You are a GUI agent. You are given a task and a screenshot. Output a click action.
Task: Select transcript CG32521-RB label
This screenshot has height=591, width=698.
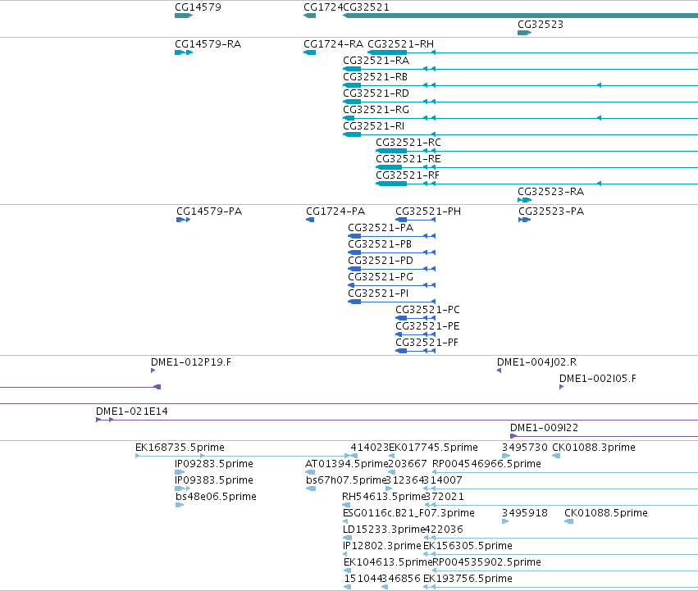coord(376,77)
